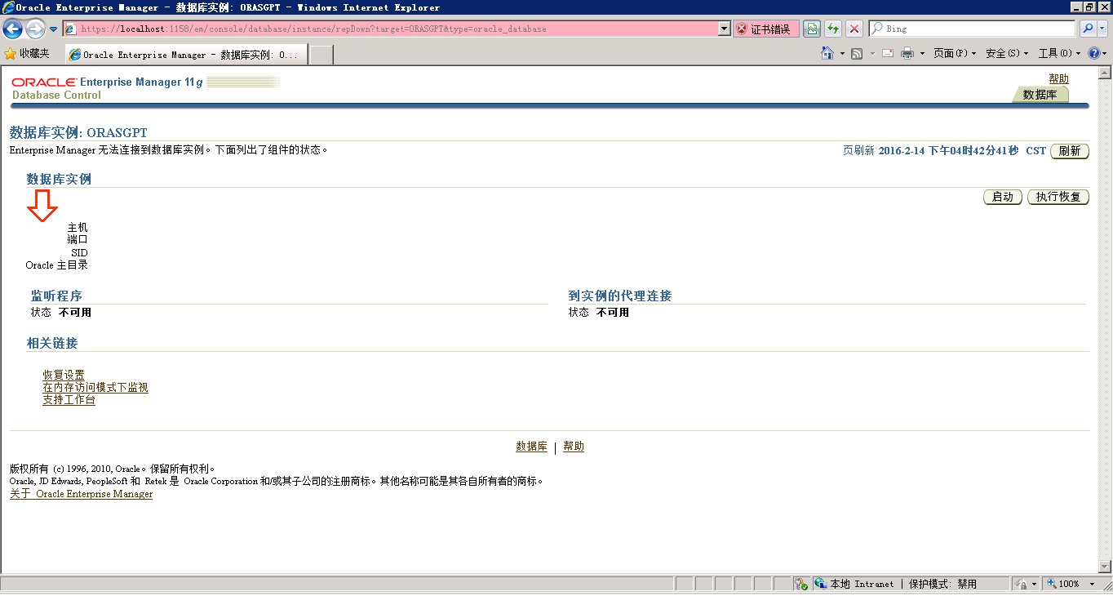
Task: Click the RSS feeds icon
Action: tap(857, 54)
